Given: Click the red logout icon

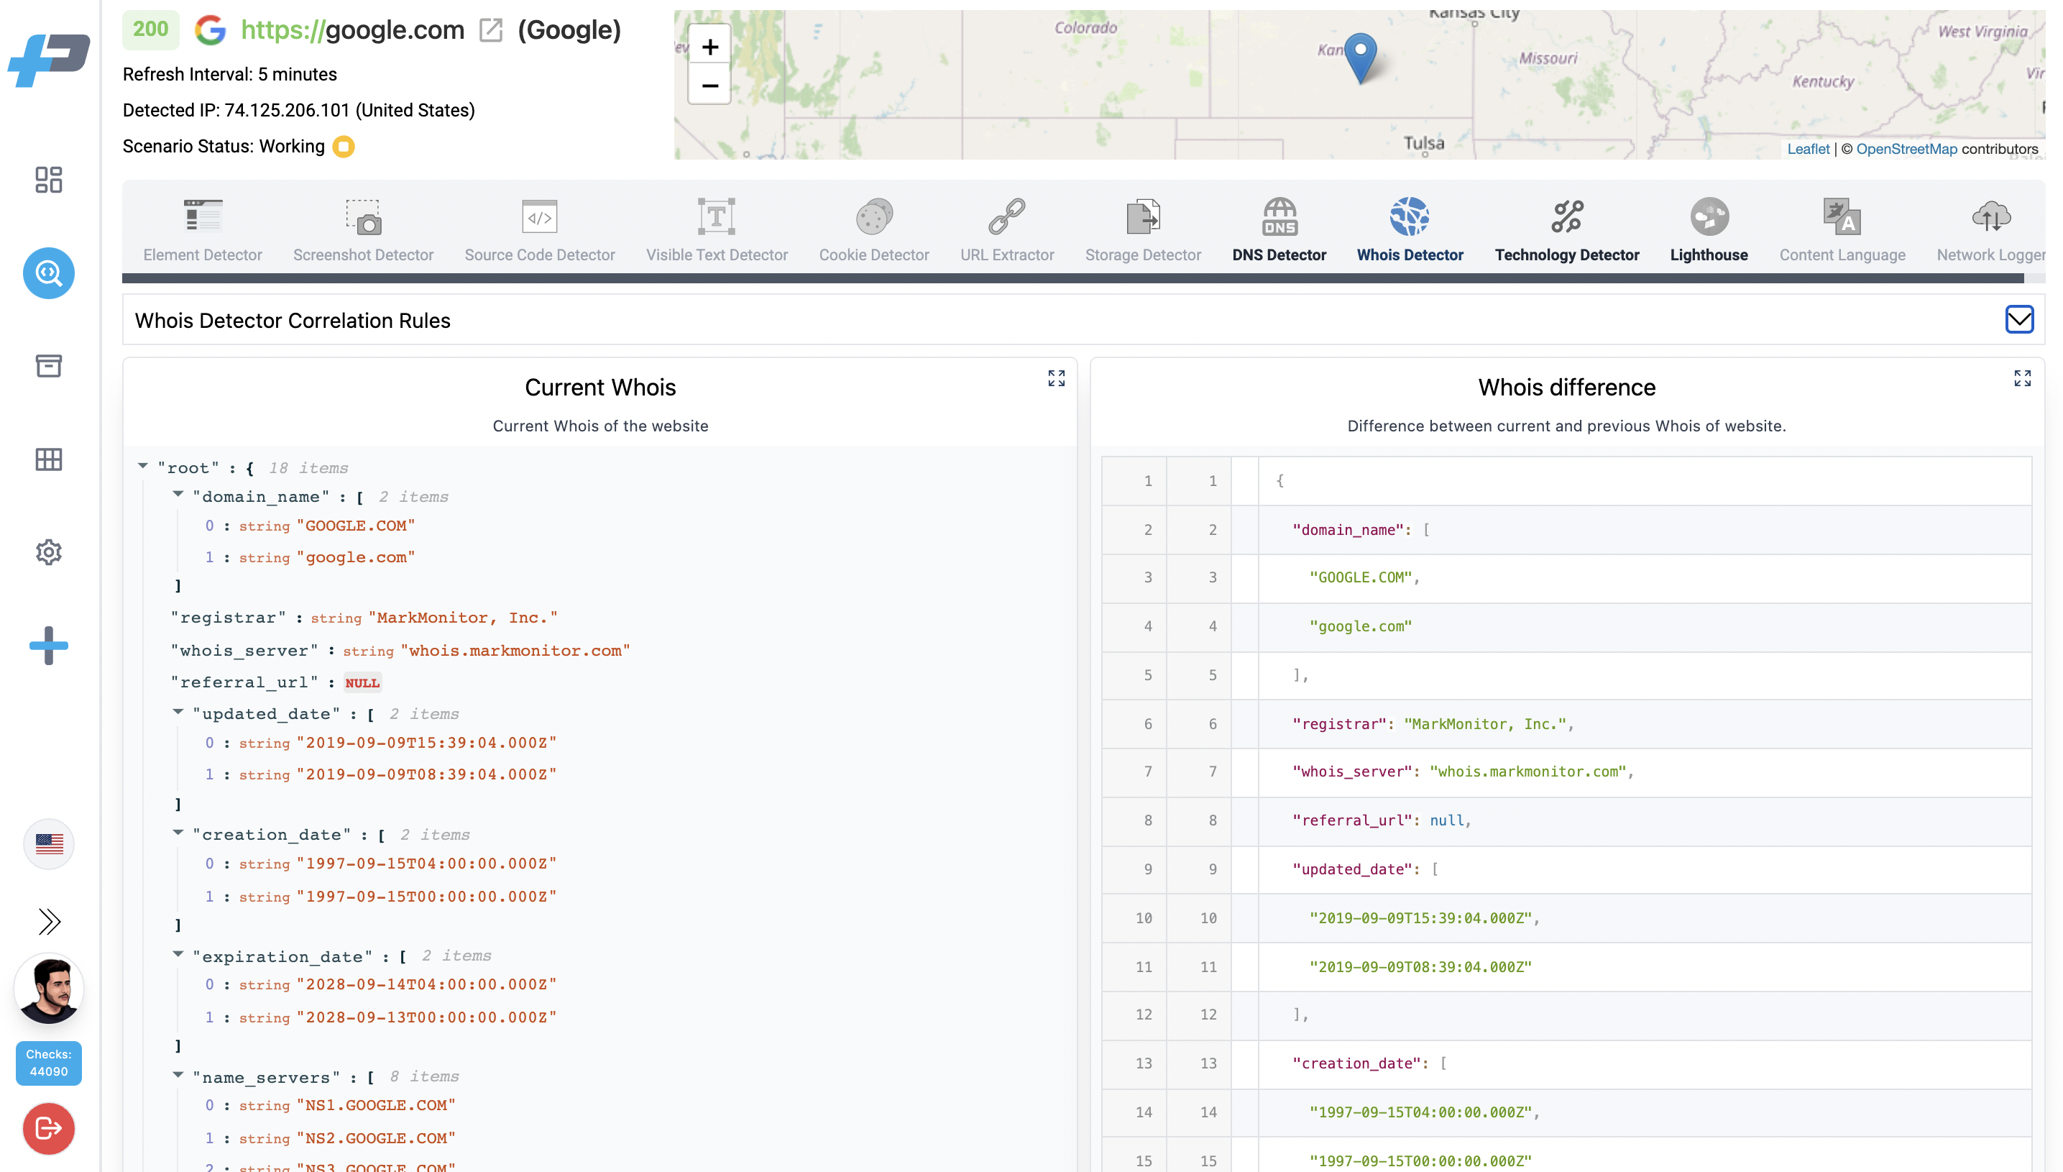Looking at the screenshot, I should point(48,1129).
